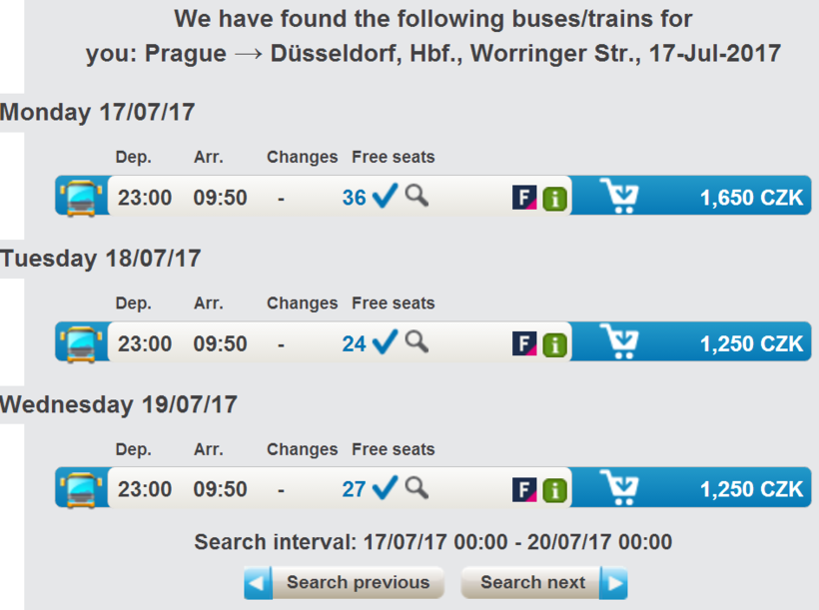
Task: Show green info icon for Tuesday's connection
Action: coord(554,344)
